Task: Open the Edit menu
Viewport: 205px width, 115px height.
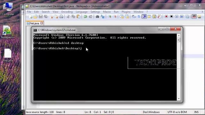Action: coord(36,12)
